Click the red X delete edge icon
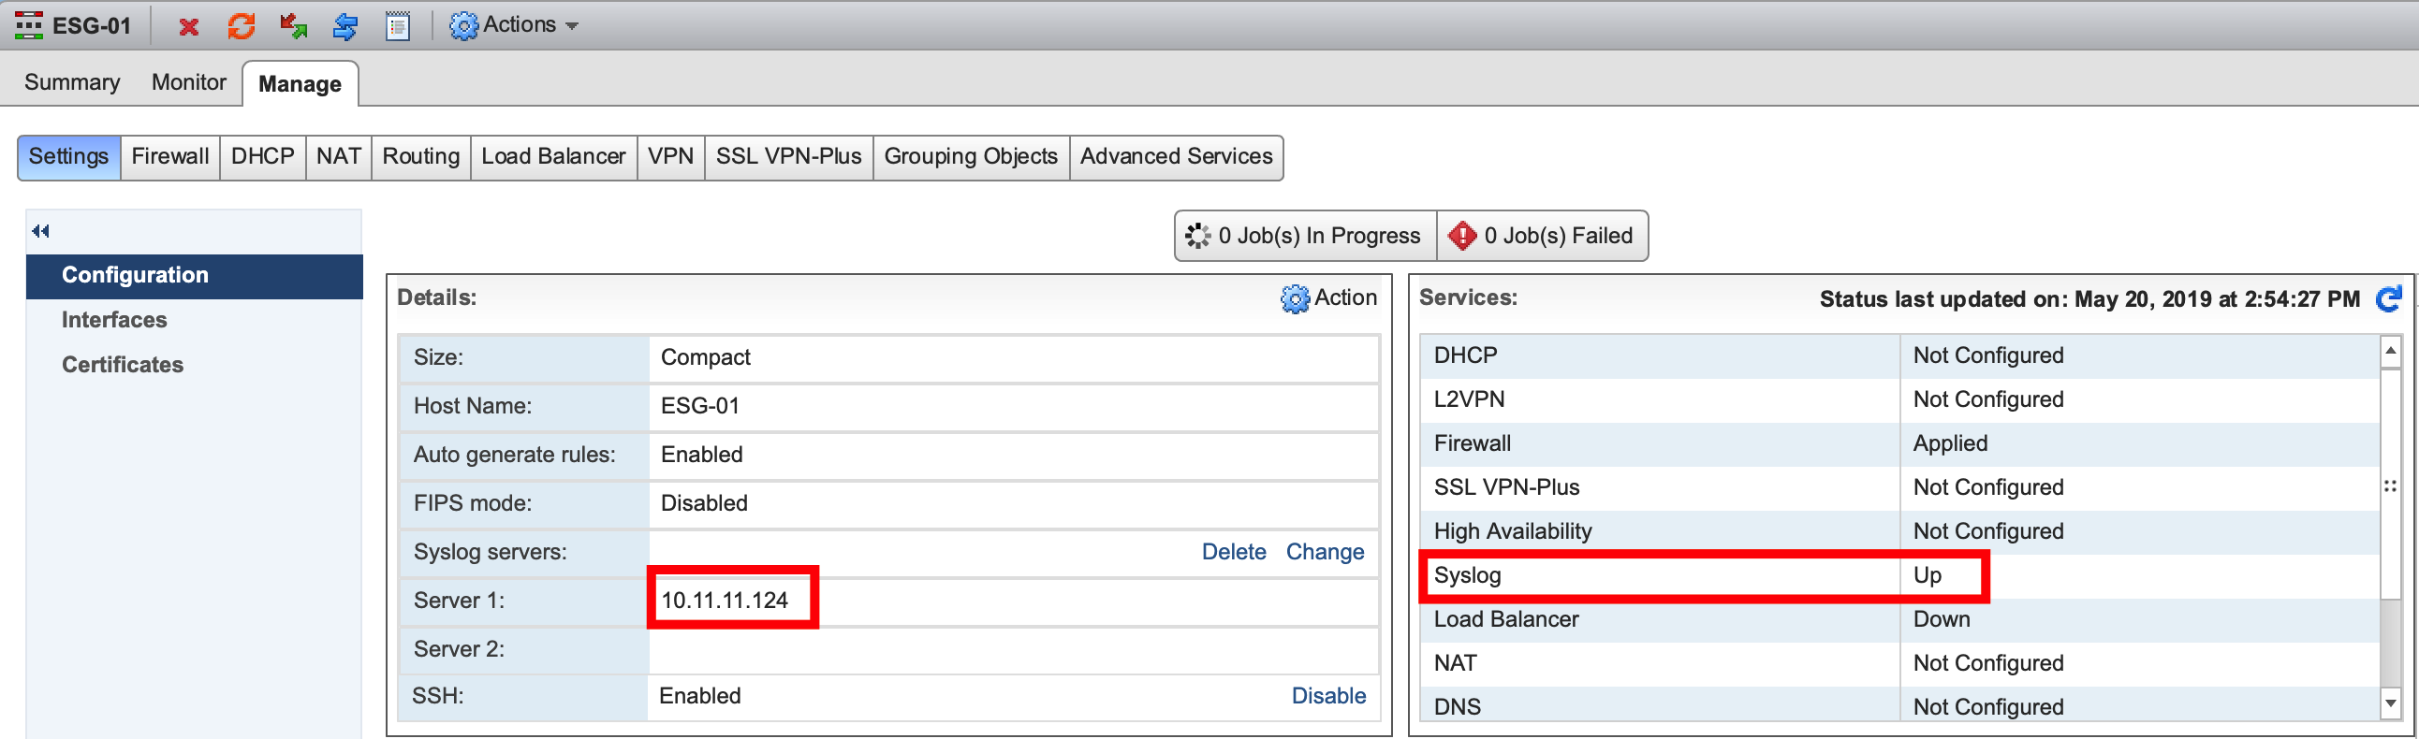Image resolution: width=2419 pixels, height=739 pixels. 189,26
